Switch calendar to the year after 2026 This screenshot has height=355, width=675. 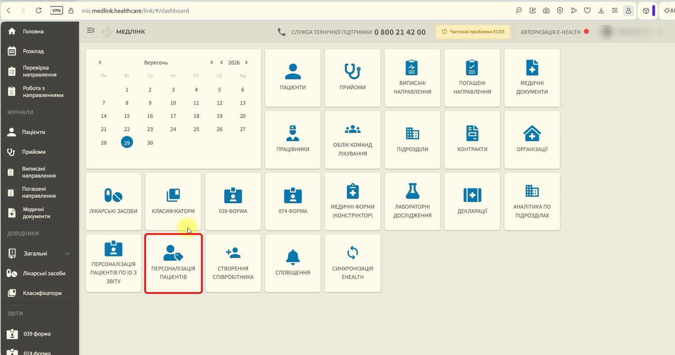[x=246, y=63]
